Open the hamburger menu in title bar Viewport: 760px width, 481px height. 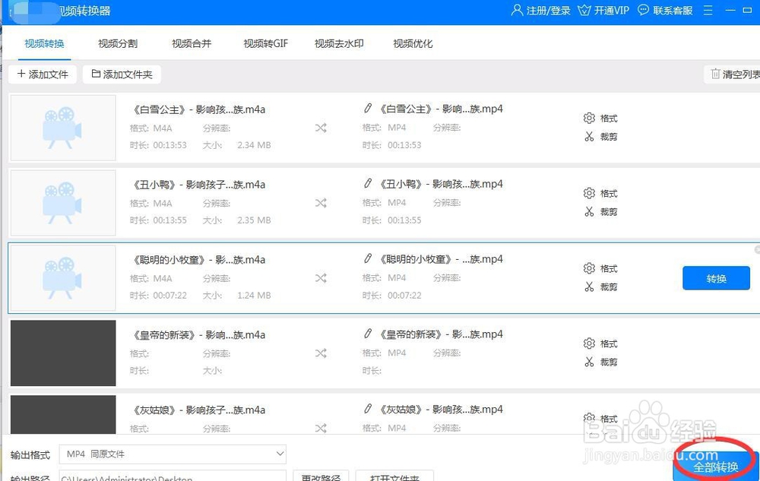click(x=708, y=10)
